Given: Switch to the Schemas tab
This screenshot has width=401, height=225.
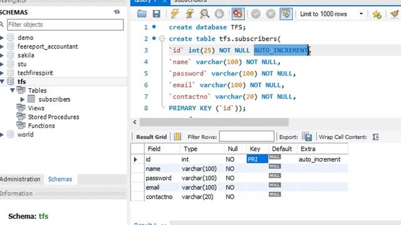Looking at the screenshot, I should click(60, 179).
